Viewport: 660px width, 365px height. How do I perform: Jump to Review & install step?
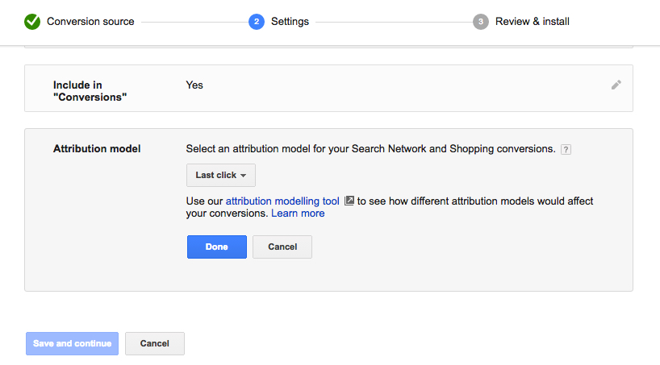tap(532, 22)
